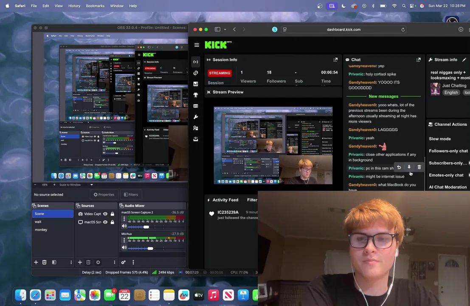Pop out the Session Info panel
This screenshot has height=306, width=470.
335,59
